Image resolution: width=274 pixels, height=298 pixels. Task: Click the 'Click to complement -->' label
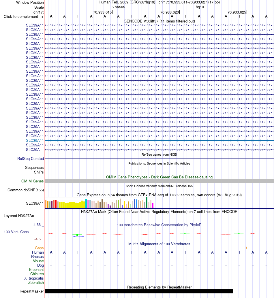(24, 17)
